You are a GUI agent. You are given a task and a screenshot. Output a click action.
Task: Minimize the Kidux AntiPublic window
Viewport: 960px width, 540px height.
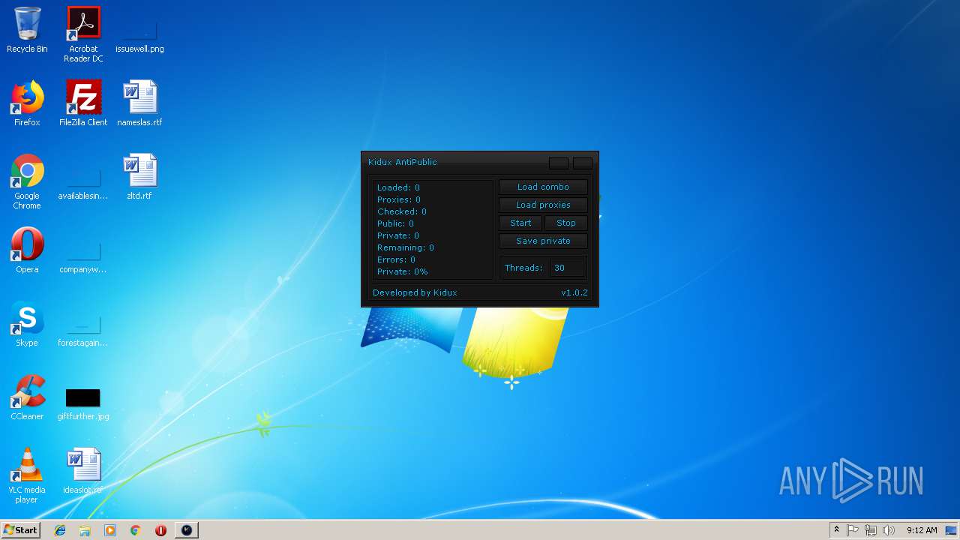click(559, 163)
